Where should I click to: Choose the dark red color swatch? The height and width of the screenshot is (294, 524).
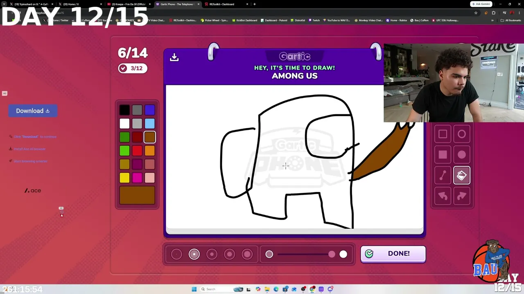click(x=137, y=137)
